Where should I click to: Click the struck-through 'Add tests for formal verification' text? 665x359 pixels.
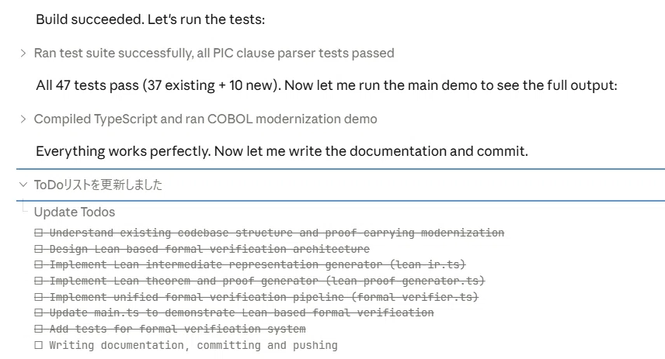point(178,329)
